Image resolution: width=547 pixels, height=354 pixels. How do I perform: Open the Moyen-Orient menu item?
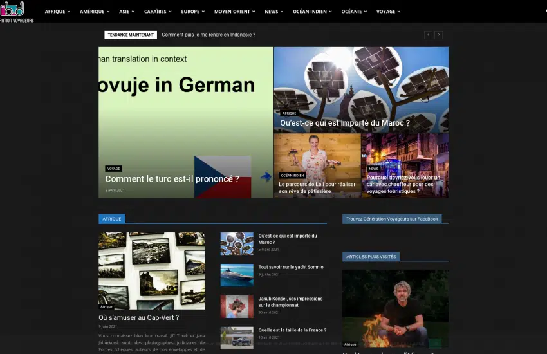point(234,12)
